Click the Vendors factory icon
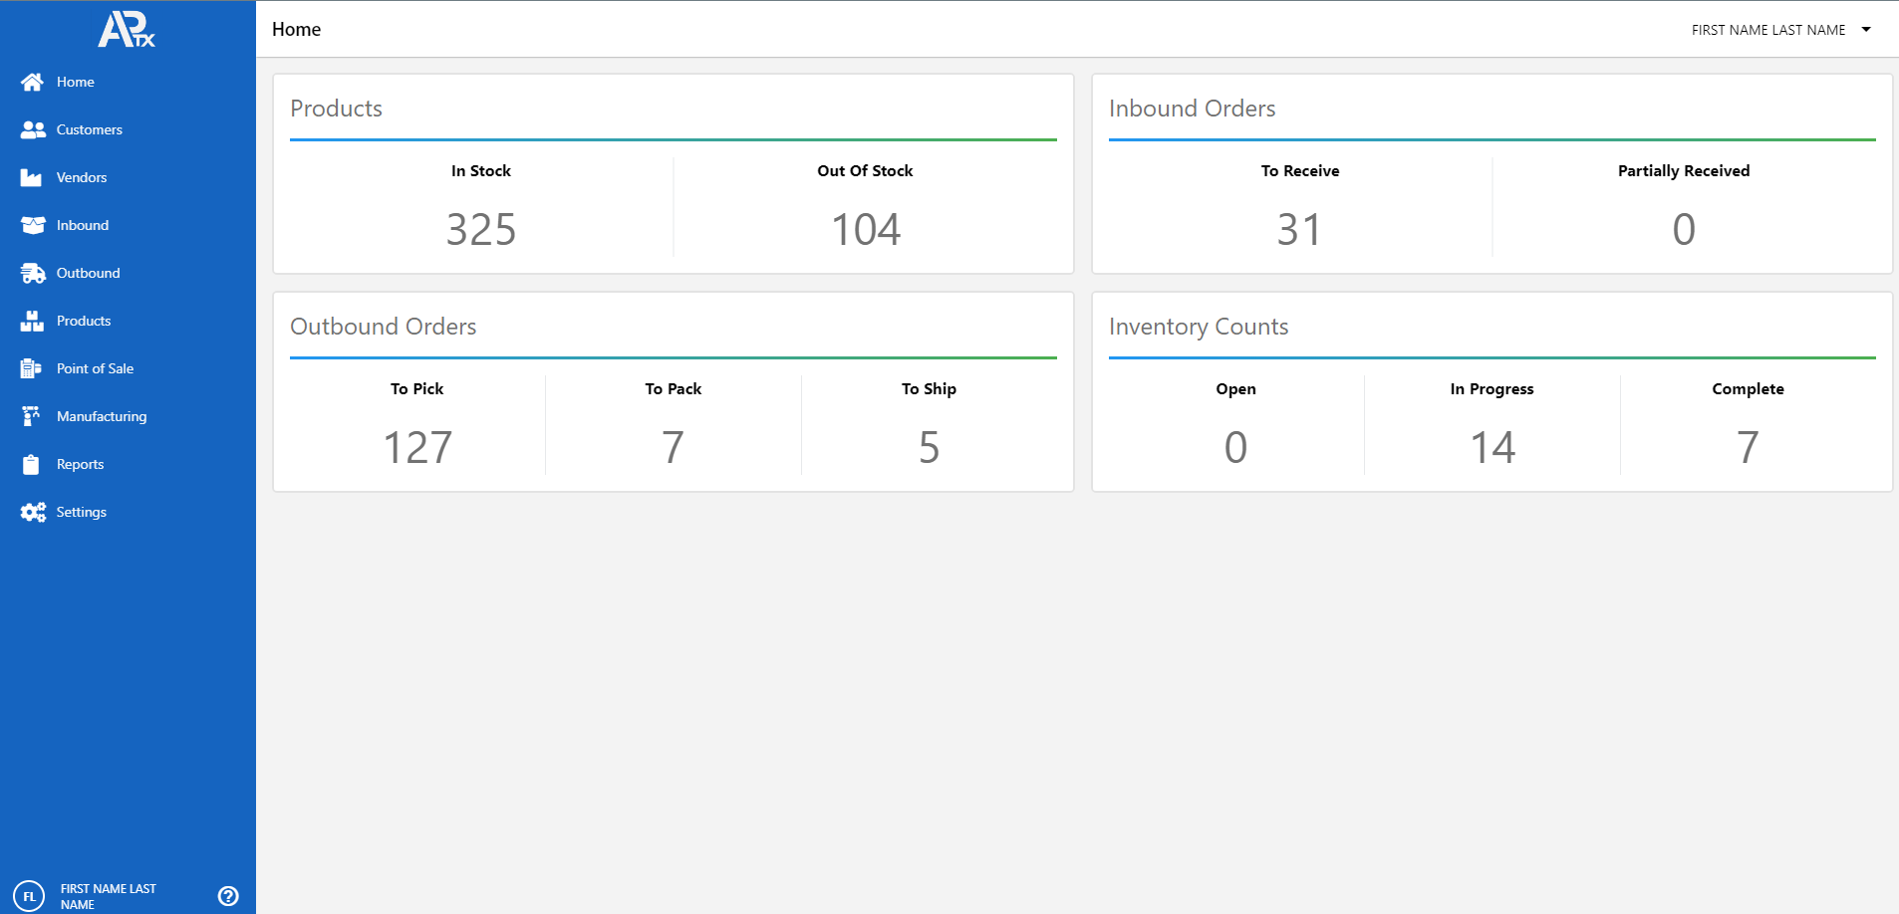Image resolution: width=1899 pixels, height=914 pixels. tap(32, 177)
